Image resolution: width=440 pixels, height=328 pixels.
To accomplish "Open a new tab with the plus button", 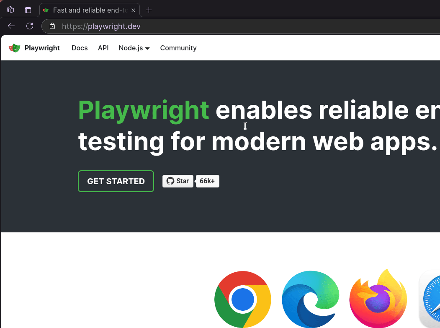I will click(149, 10).
